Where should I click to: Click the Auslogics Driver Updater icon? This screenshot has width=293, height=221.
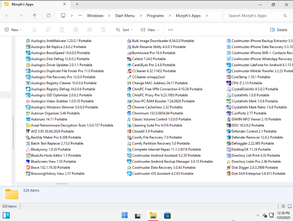click(28, 65)
